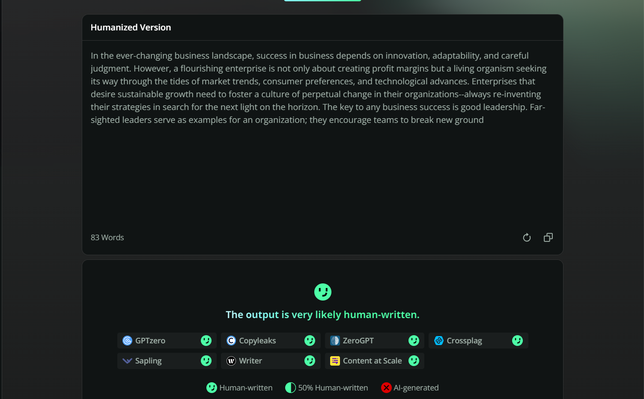The width and height of the screenshot is (644, 399).
Task: Click the Humanized Version heading
Action: pos(131,27)
